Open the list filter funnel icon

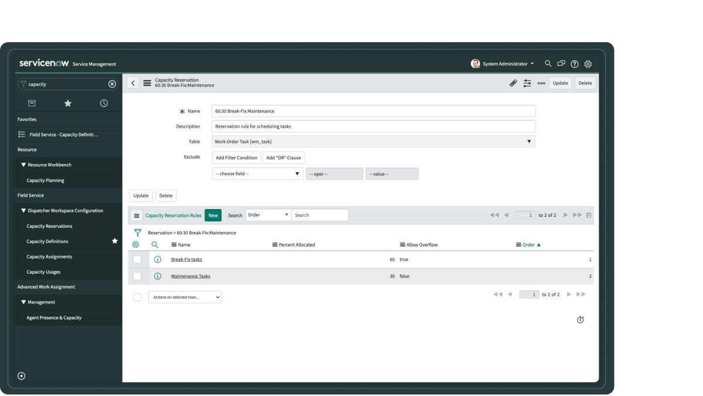137,233
